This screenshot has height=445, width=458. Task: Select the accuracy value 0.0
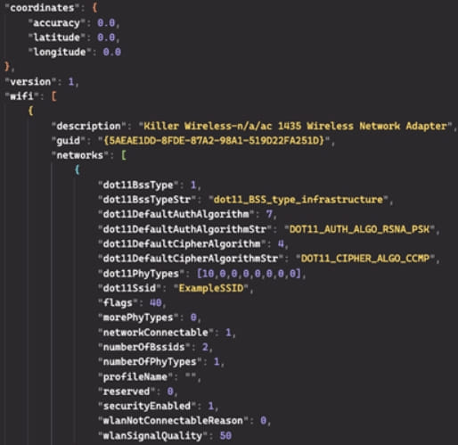106,22
